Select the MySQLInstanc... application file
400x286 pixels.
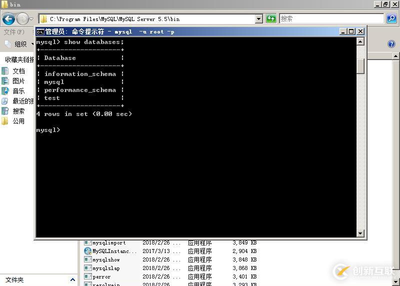pos(110,251)
